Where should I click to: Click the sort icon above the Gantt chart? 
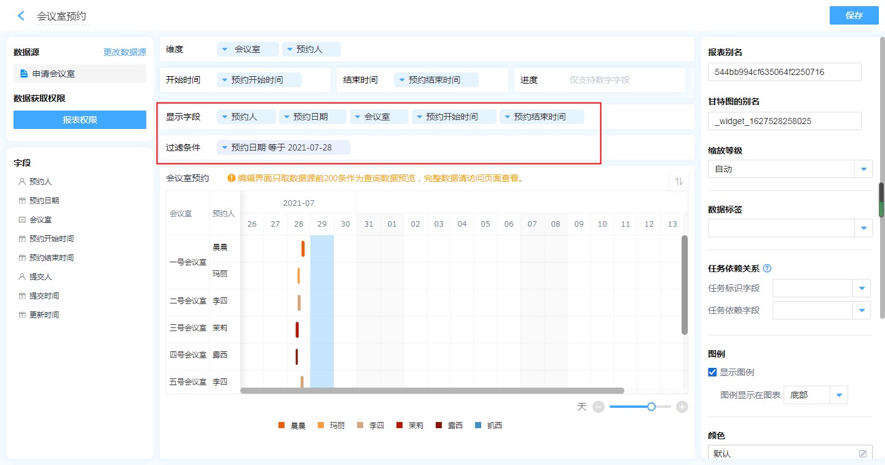[x=679, y=181]
